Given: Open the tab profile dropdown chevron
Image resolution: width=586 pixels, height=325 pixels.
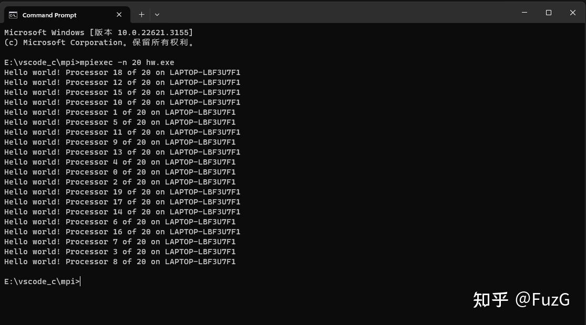Looking at the screenshot, I should tap(157, 14).
